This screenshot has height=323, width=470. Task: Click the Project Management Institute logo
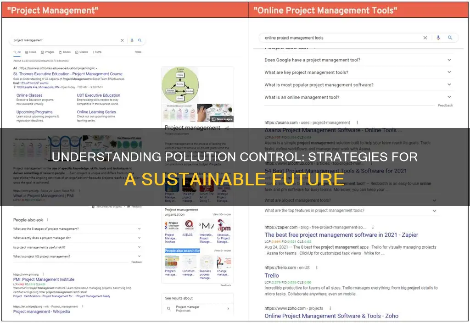click(x=171, y=225)
